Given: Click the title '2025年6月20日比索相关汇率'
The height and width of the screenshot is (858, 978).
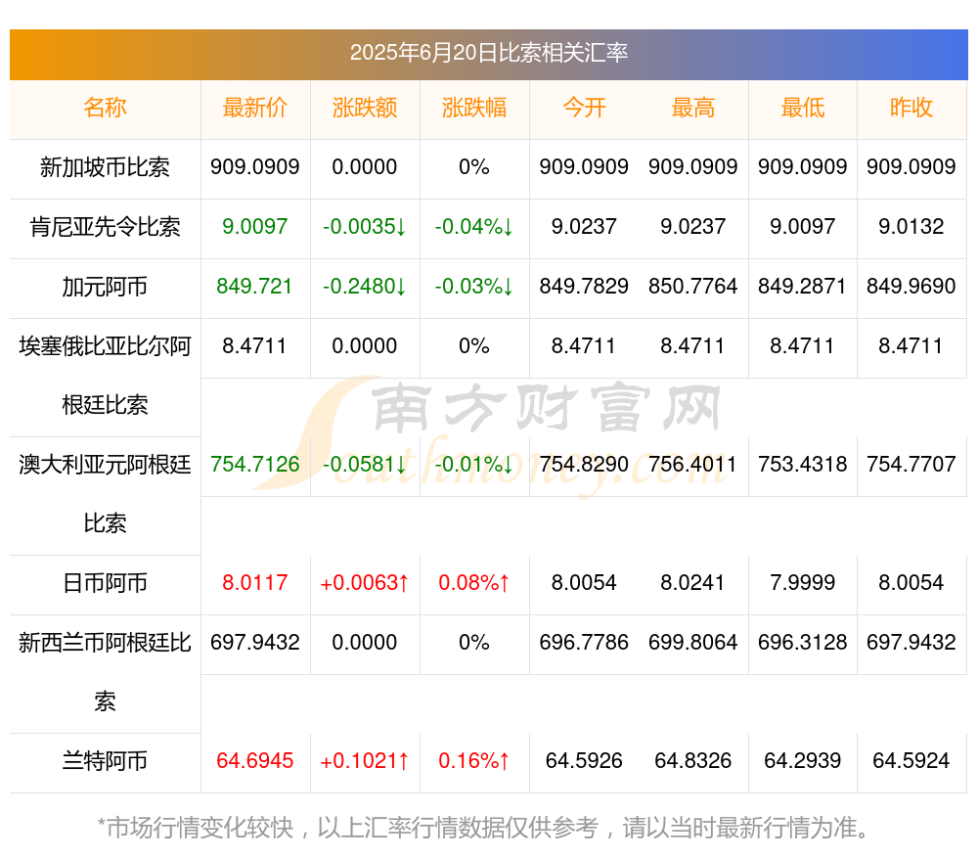Looking at the screenshot, I should tap(488, 53).
